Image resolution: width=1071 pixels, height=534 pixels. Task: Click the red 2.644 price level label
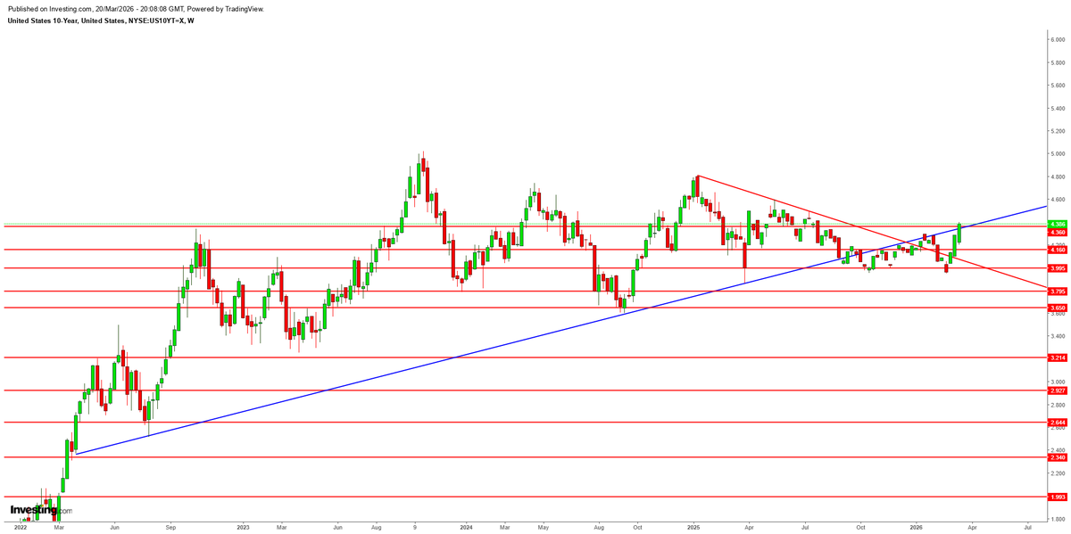pos(1058,423)
